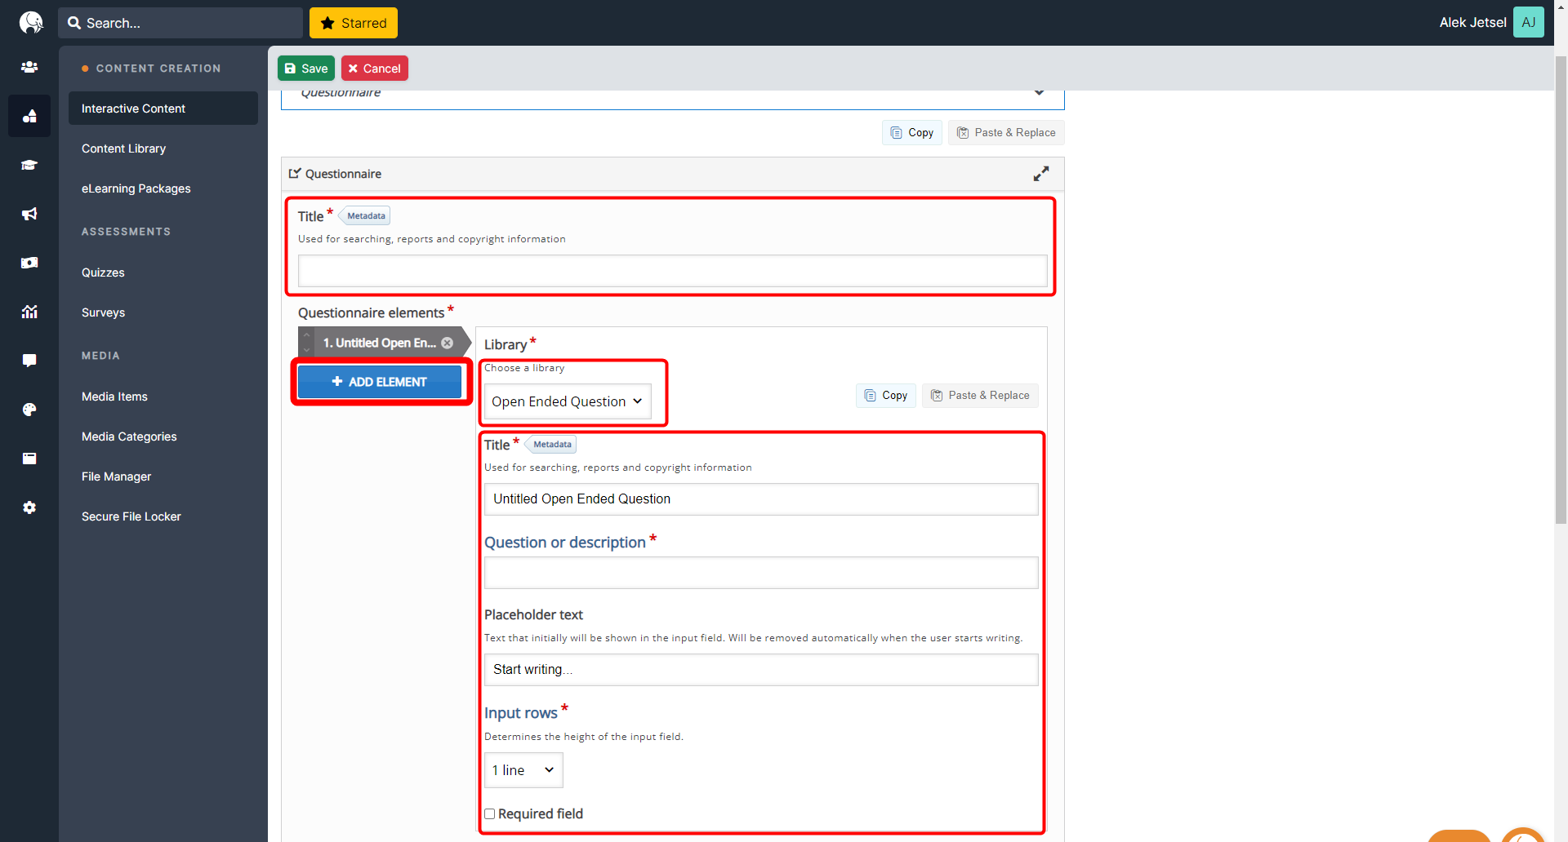Move element order arrows on item 1
This screenshot has height=842, width=1568.
(306, 343)
